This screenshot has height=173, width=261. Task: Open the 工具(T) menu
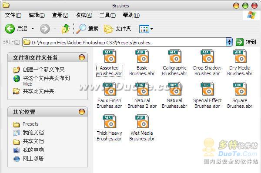pyautogui.click(x=107, y=15)
